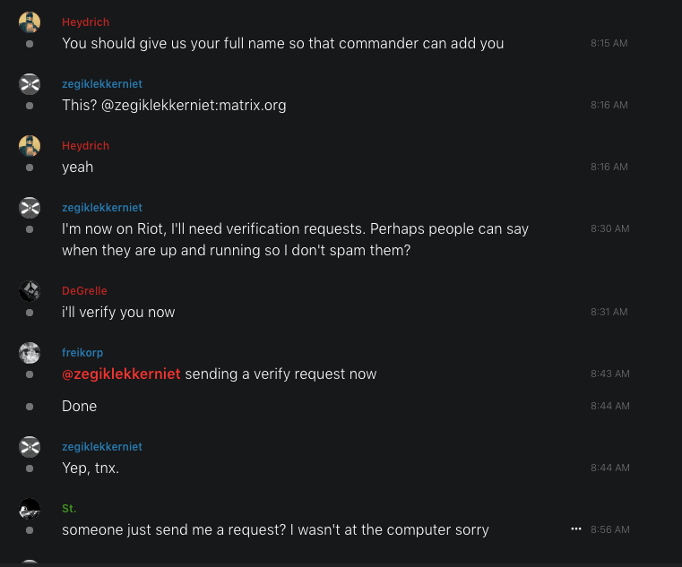
Task: Click Heydrich's avatar above the 'yeah' message
Action: coord(30,145)
